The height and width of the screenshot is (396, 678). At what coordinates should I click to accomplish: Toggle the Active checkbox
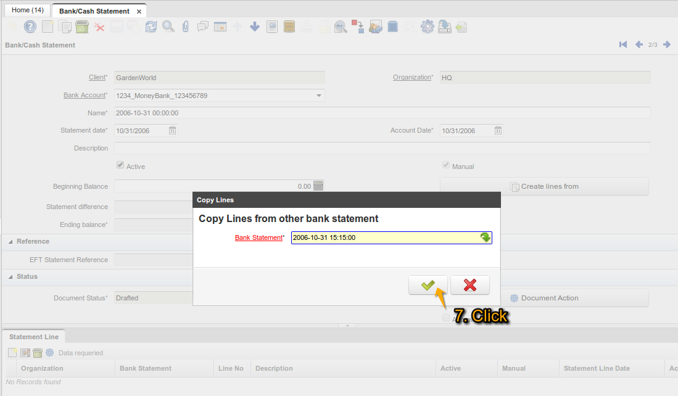[x=121, y=165]
